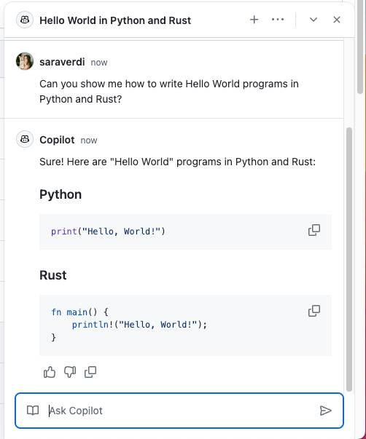Copy the Rust code snippet
Viewport: 366px width, 439px height.
(314, 311)
